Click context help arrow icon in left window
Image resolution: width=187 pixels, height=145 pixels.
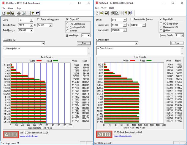37,13
